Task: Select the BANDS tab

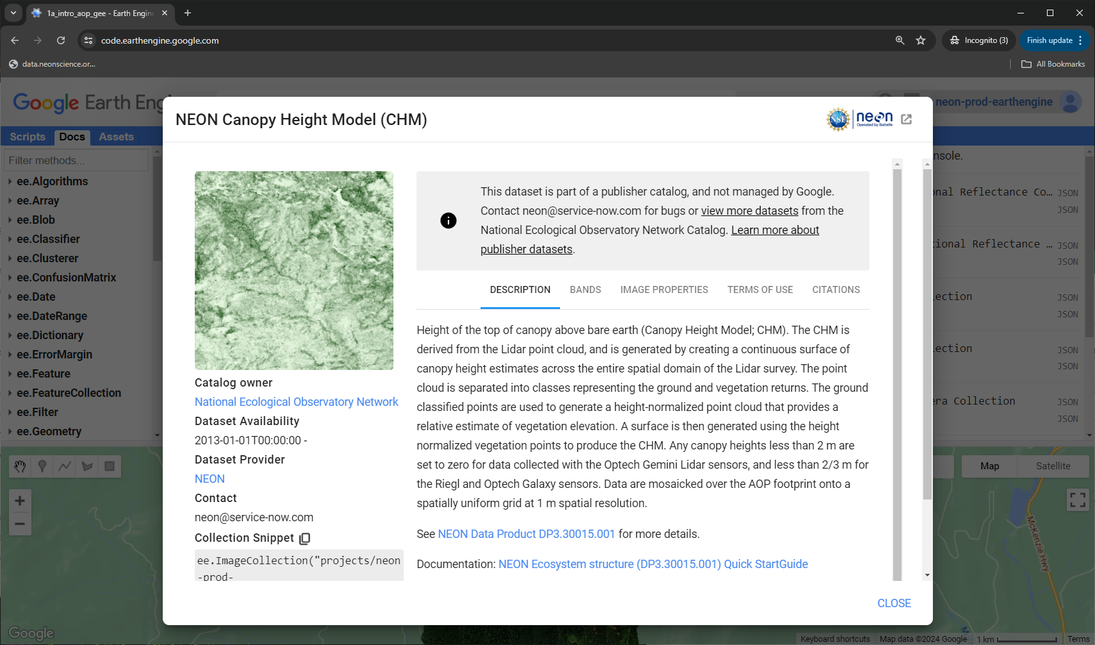Action: tap(586, 290)
